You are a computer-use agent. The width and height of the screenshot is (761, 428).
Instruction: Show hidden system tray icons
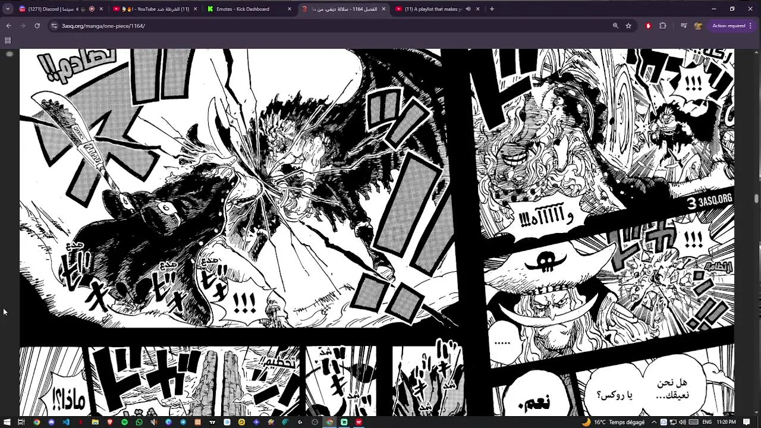point(654,422)
